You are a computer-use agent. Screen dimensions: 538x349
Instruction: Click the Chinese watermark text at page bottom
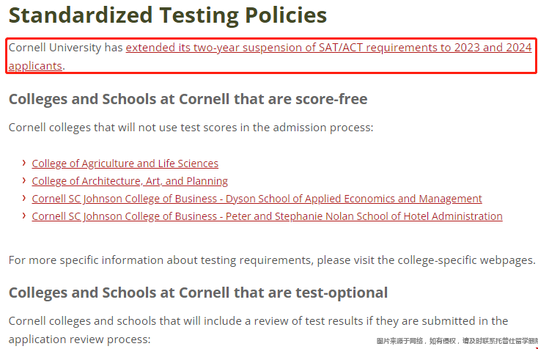[457, 341]
